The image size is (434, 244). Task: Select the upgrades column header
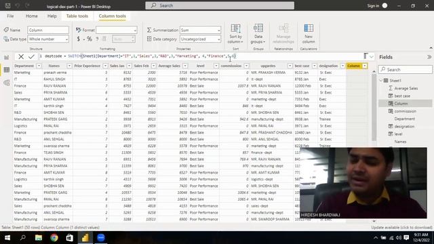268,66
